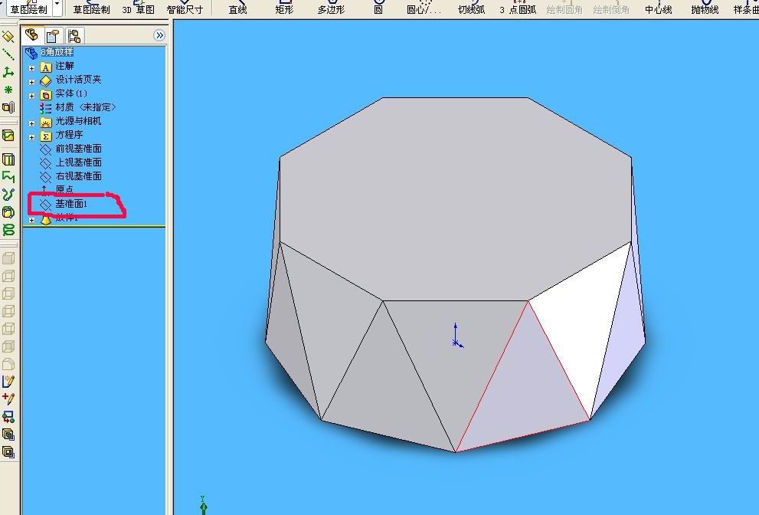
Task: Select 光源与相机 in the feature tree
Action: (78, 121)
